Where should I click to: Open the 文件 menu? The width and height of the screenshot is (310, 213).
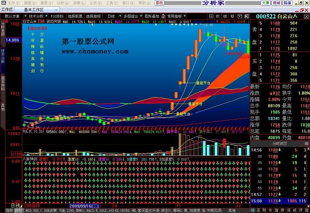14,3
